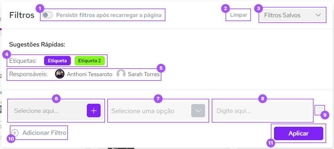
Task: Select the purple Etiqueta tag
Action: 57,61
